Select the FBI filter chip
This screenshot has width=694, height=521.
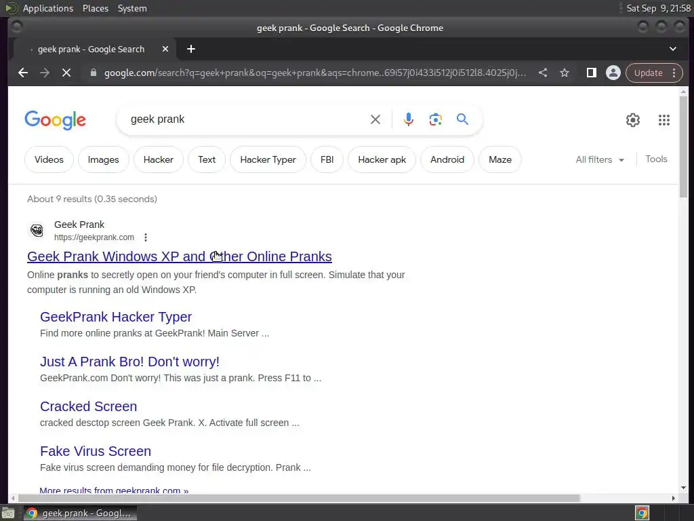click(x=327, y=159)
